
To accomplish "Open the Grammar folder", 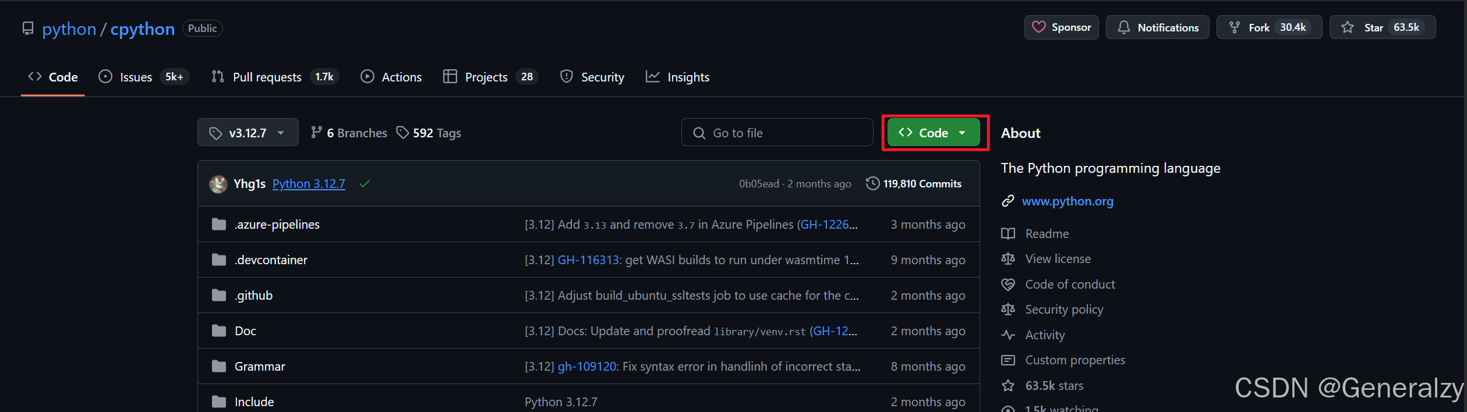I will (260, 367).
